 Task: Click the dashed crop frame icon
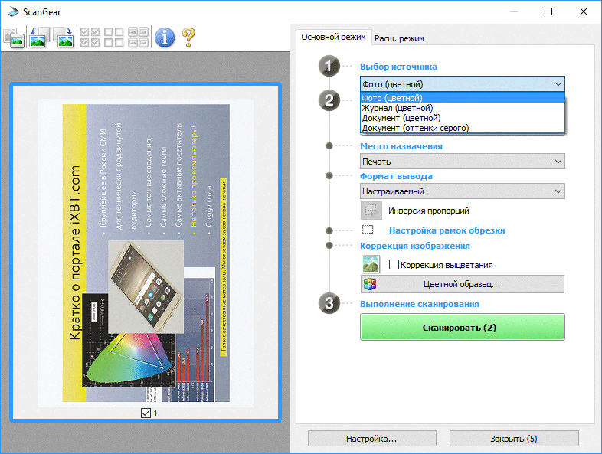368,230
